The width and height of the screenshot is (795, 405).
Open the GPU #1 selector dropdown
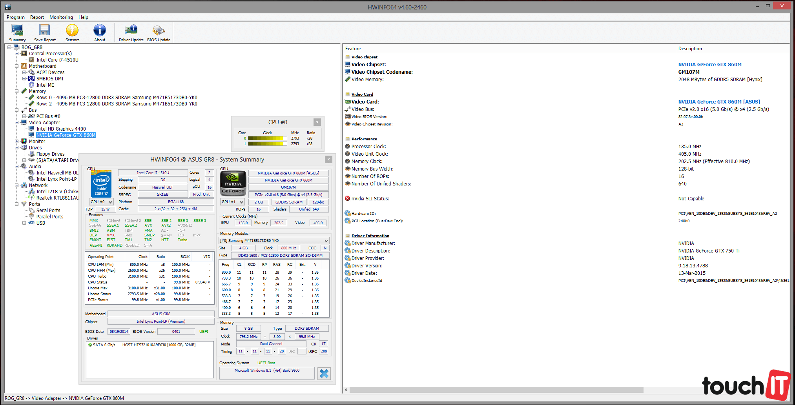(x=232, y=202)
